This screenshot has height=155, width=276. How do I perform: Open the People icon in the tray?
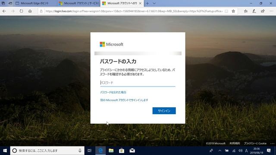(x=211, y=151)
